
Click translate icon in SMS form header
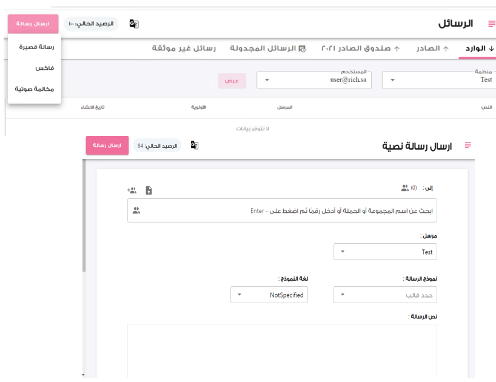(x=195, y=145)
